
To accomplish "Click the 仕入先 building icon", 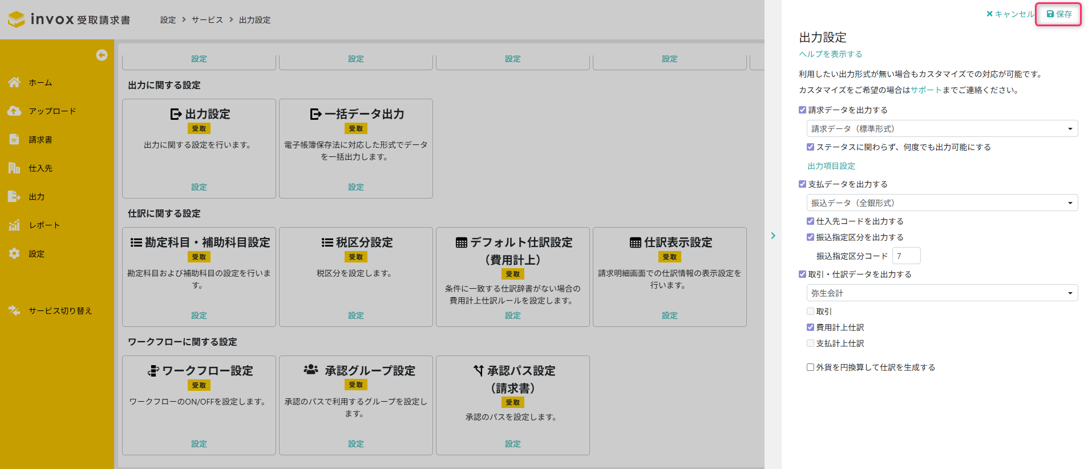I will (14, 168).
